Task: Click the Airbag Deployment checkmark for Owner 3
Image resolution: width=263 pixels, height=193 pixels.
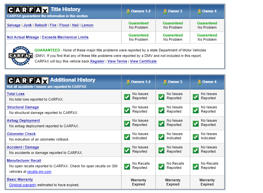Action: pos(161,124)
